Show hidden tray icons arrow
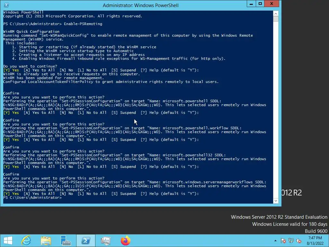 [x=275, y=241]
